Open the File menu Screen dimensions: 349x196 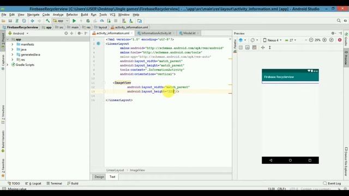(4, 15)
